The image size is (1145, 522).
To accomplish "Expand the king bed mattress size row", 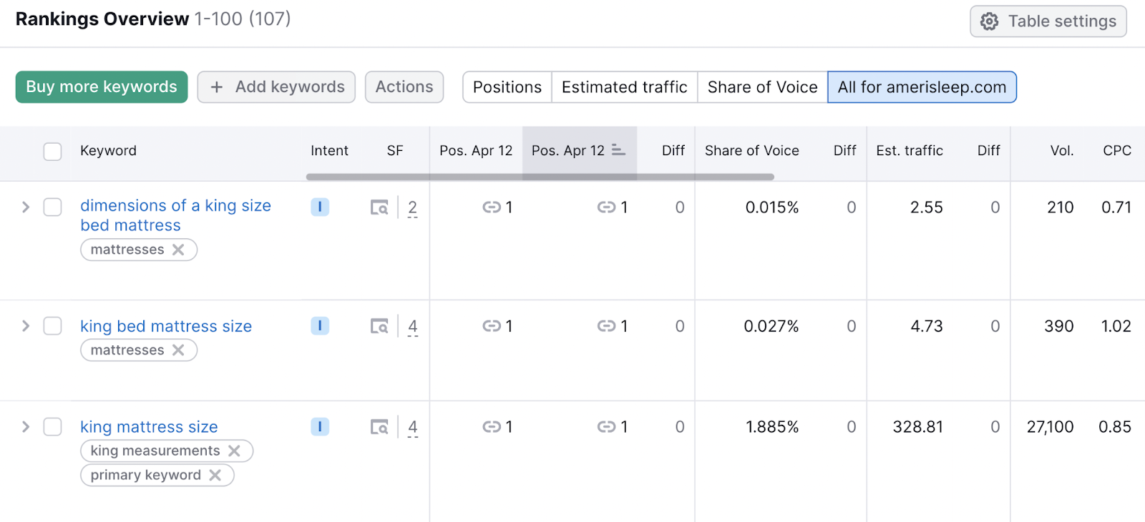I will [x=26, y=326].
